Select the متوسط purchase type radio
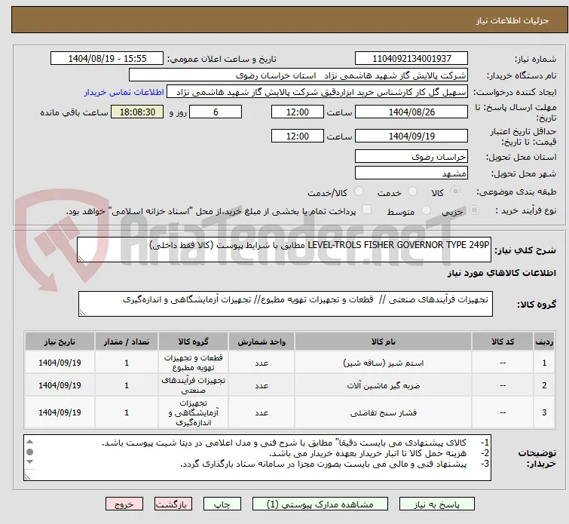 (x=426, y=210)
